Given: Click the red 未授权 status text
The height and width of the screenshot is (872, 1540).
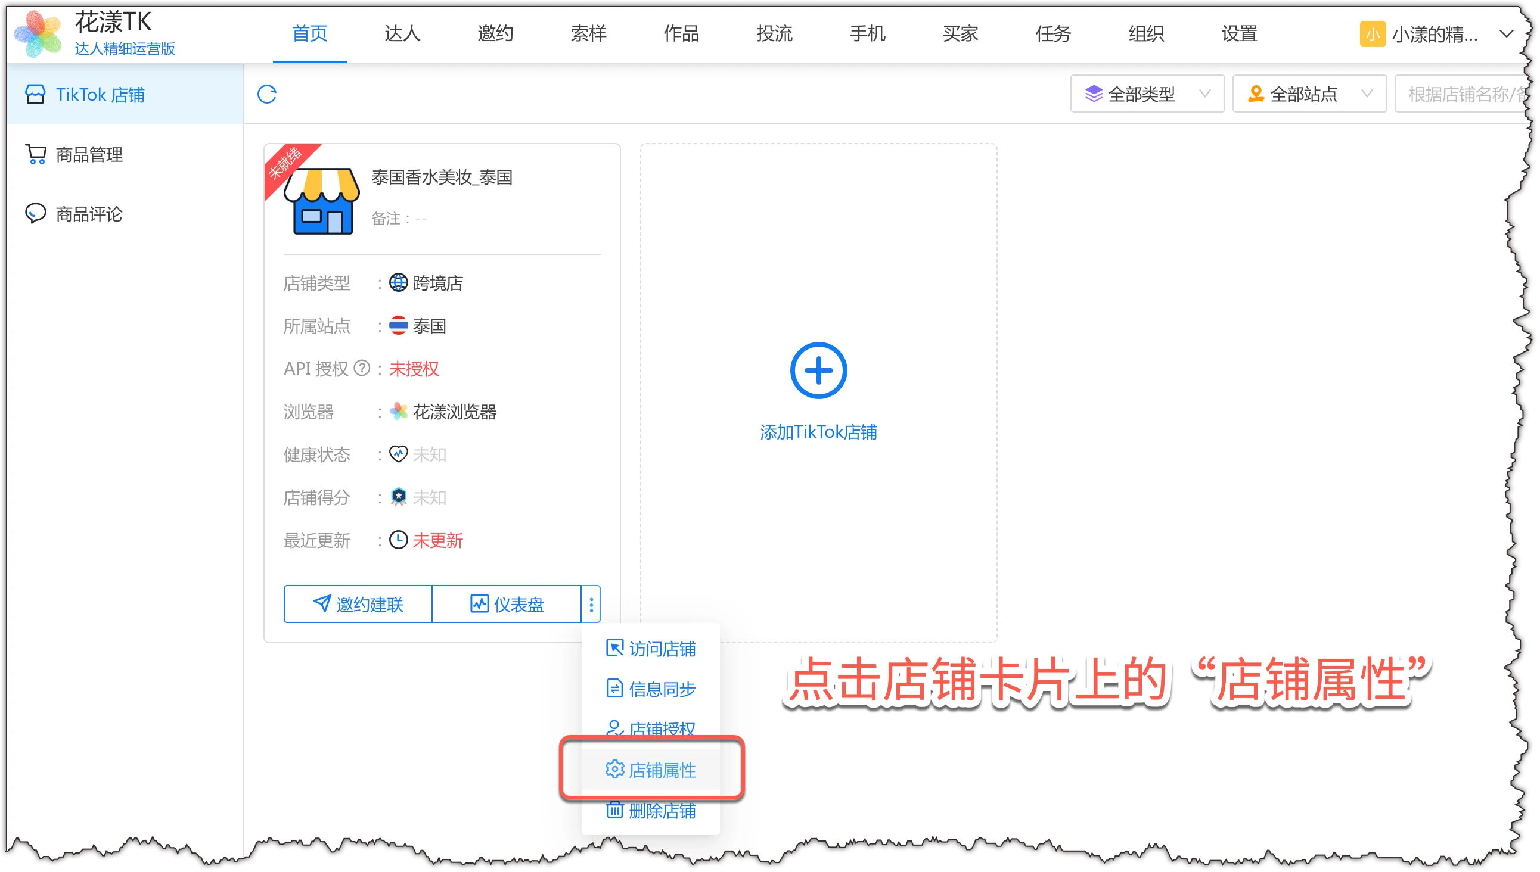Looking at the screenshot, I should tap(414, 368).
